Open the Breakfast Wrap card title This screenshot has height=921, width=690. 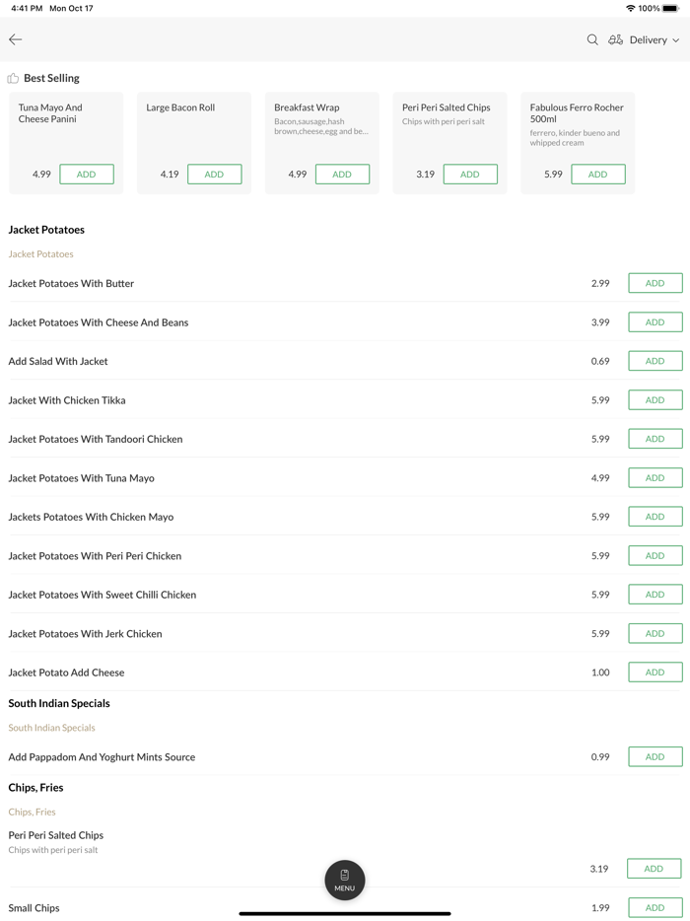click(x=307, y=107)
